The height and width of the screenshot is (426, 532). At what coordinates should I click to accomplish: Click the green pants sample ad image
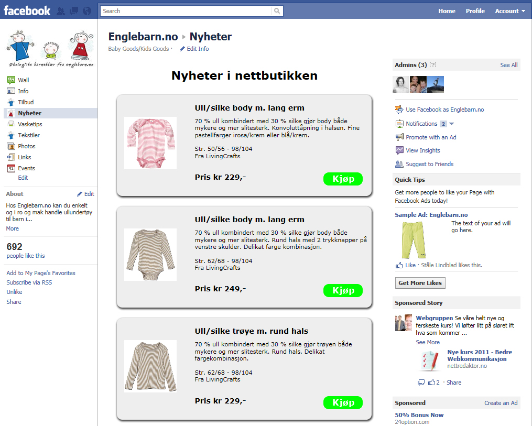(413, 240)
